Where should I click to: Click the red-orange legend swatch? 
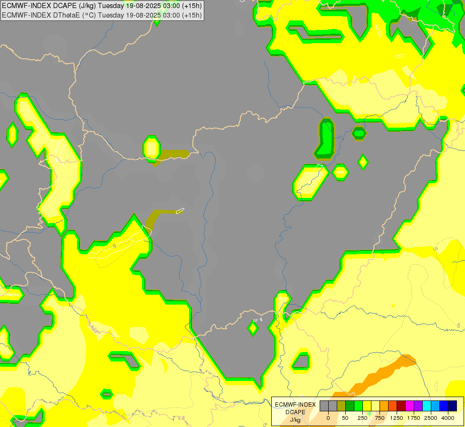[x=393, y=406]
